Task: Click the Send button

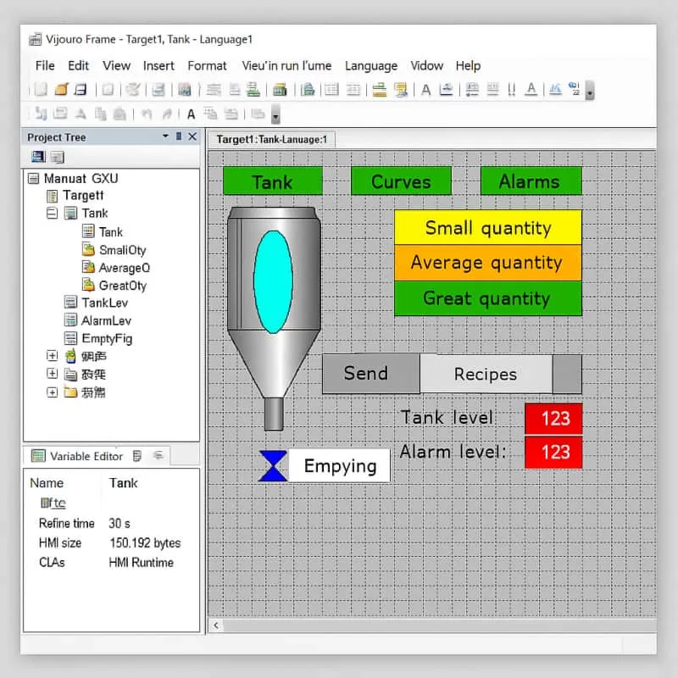Action: point(371,374)
